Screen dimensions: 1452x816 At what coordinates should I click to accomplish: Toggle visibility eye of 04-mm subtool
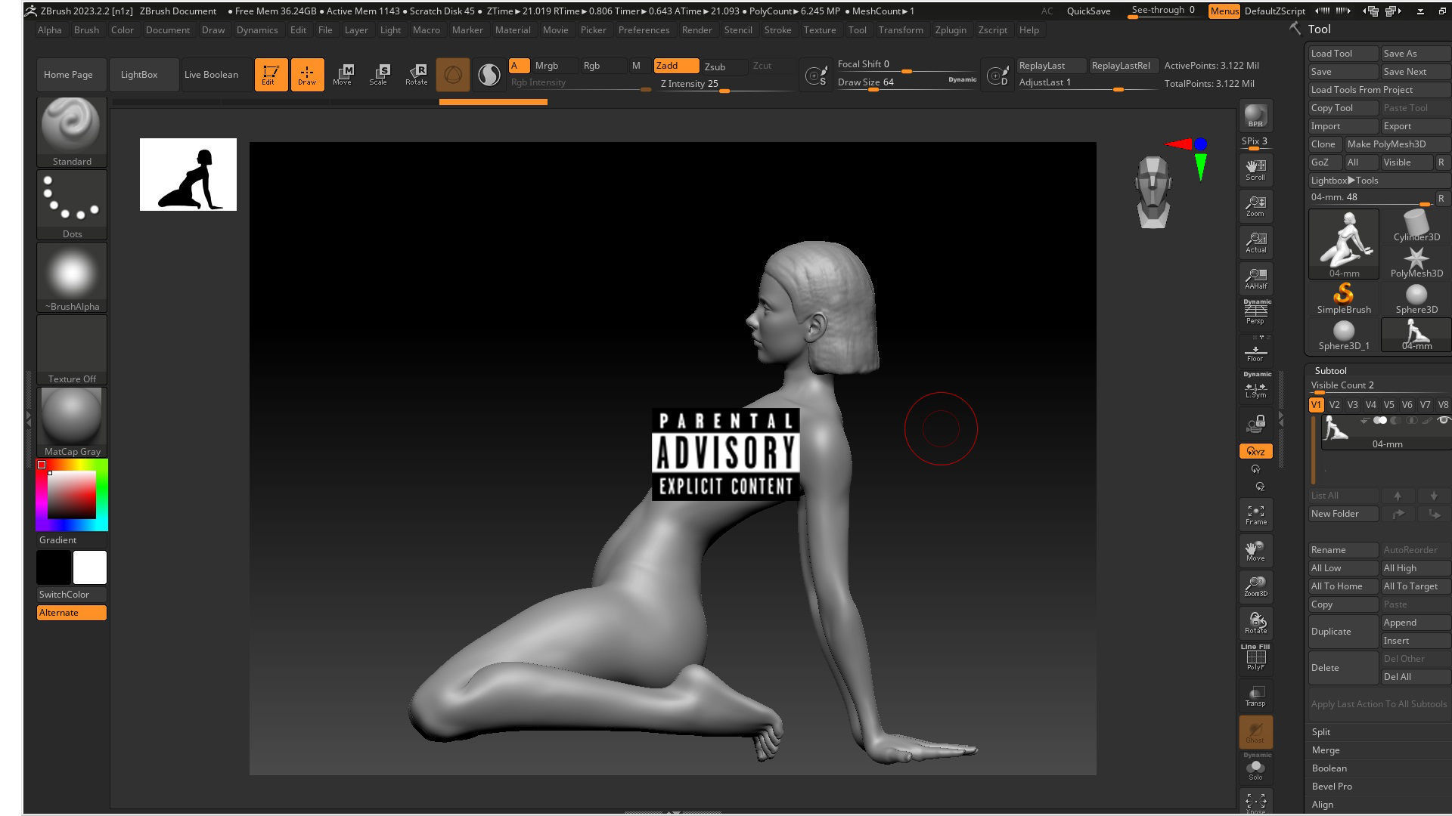(1443, 420)
